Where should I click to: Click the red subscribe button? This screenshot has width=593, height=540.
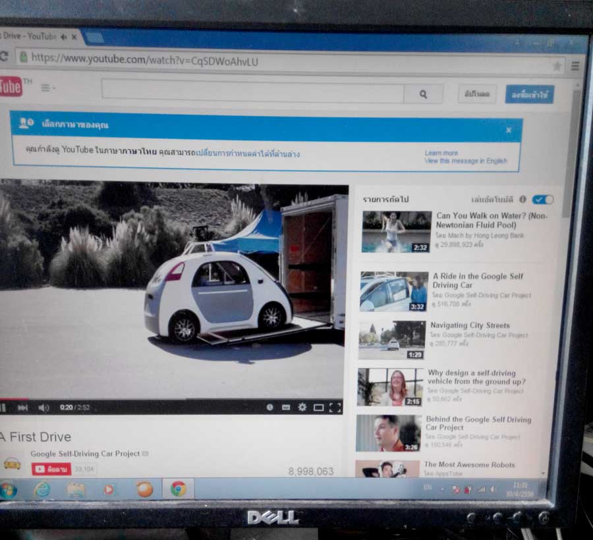pos(51,469)
